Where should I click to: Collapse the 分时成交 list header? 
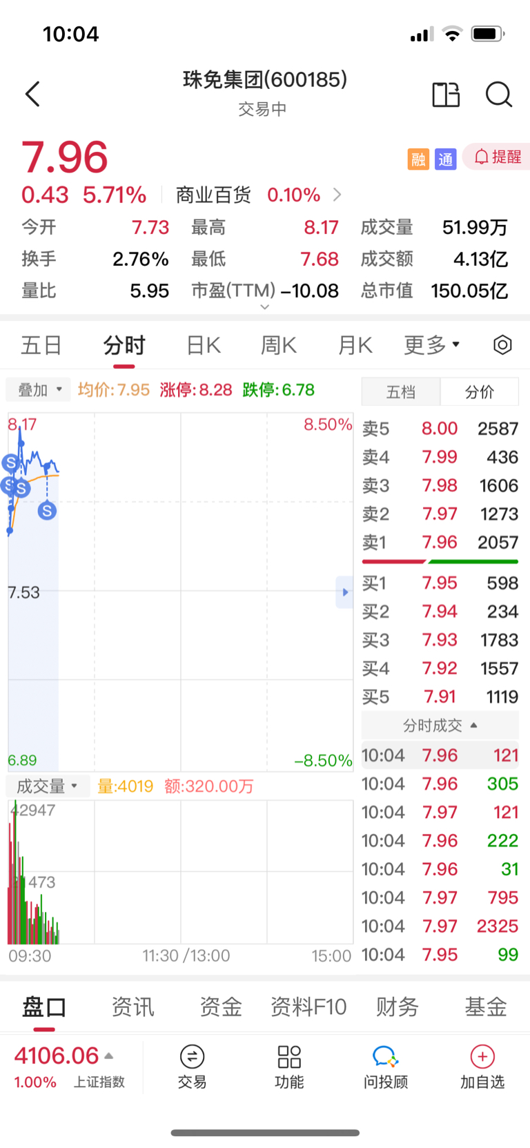point(440,726)
